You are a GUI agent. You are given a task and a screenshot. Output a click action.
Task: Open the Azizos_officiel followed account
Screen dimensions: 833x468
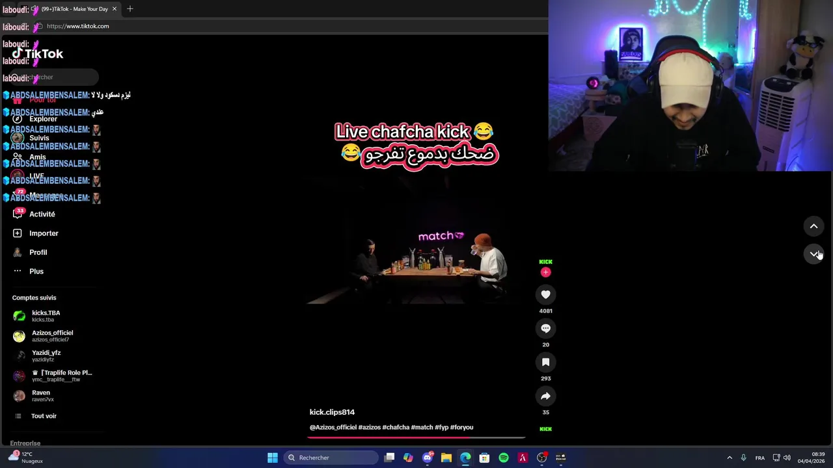tap(53, 335)
